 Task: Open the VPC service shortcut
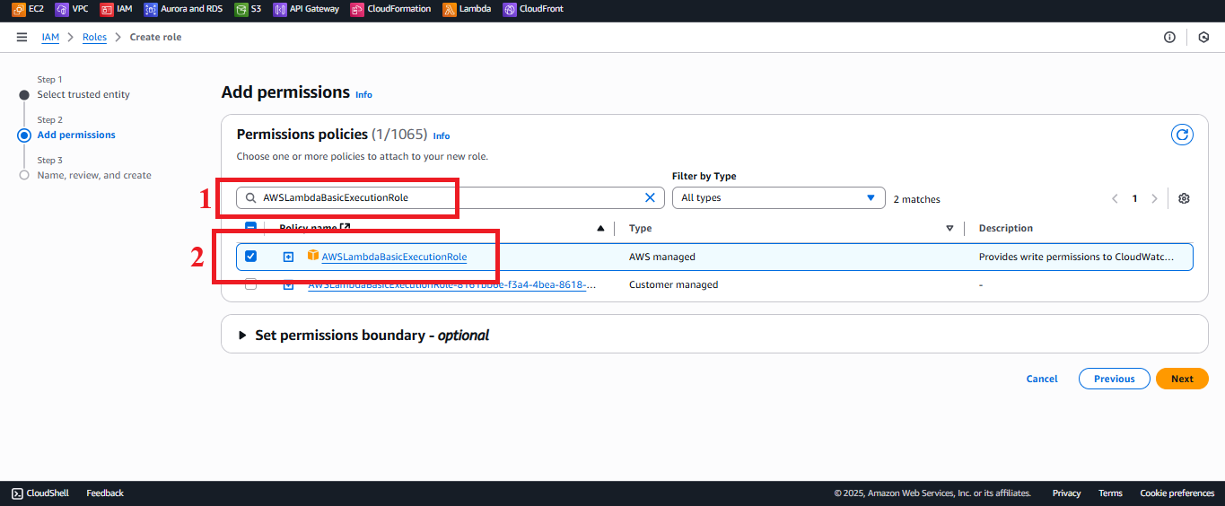click(x=72, y=9)
